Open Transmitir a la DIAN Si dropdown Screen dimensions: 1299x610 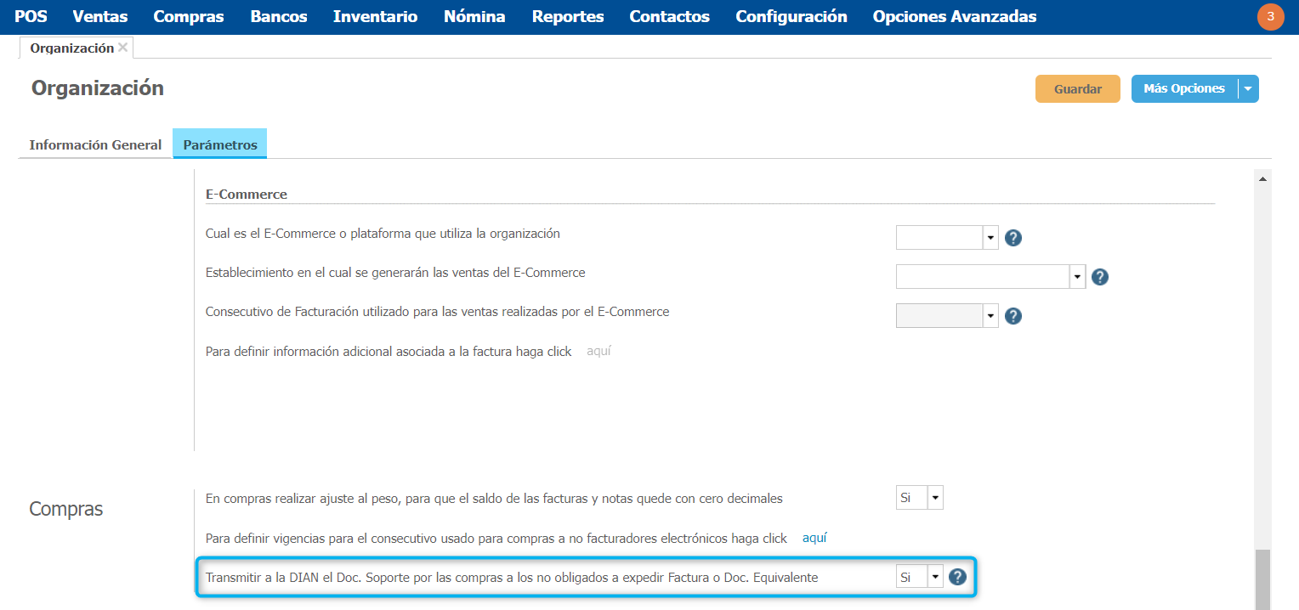point(935,577)
